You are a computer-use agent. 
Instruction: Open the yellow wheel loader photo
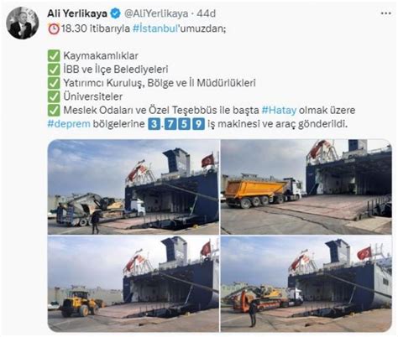pos(134,283)
